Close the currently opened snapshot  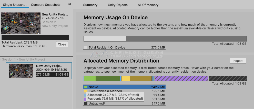point(62,44)
